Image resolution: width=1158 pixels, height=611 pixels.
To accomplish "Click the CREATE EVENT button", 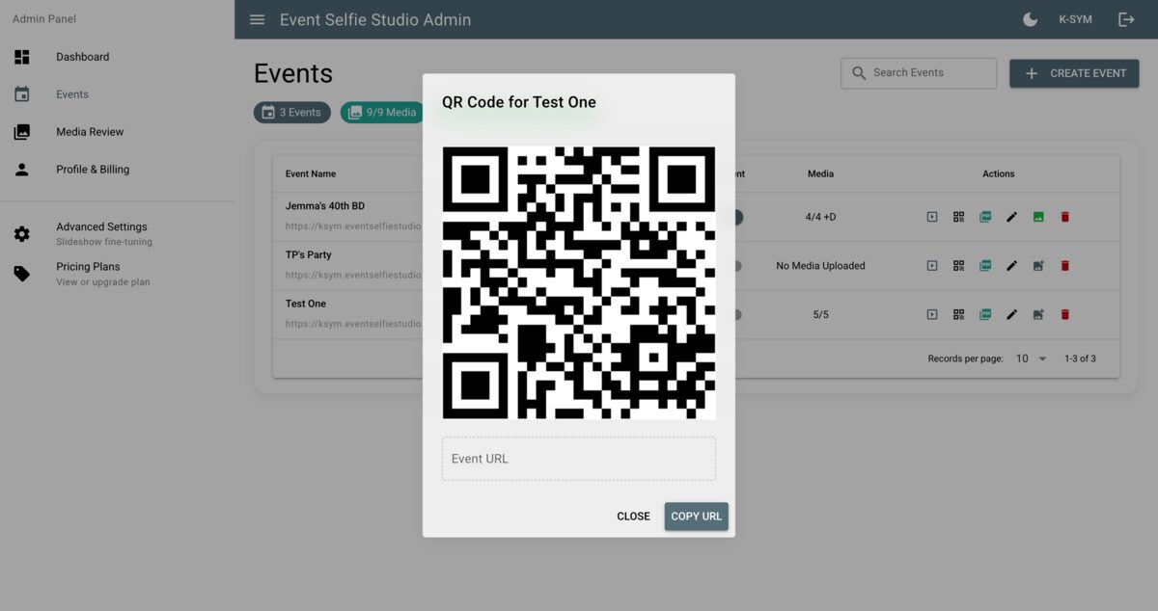I will coord(1073,72).
